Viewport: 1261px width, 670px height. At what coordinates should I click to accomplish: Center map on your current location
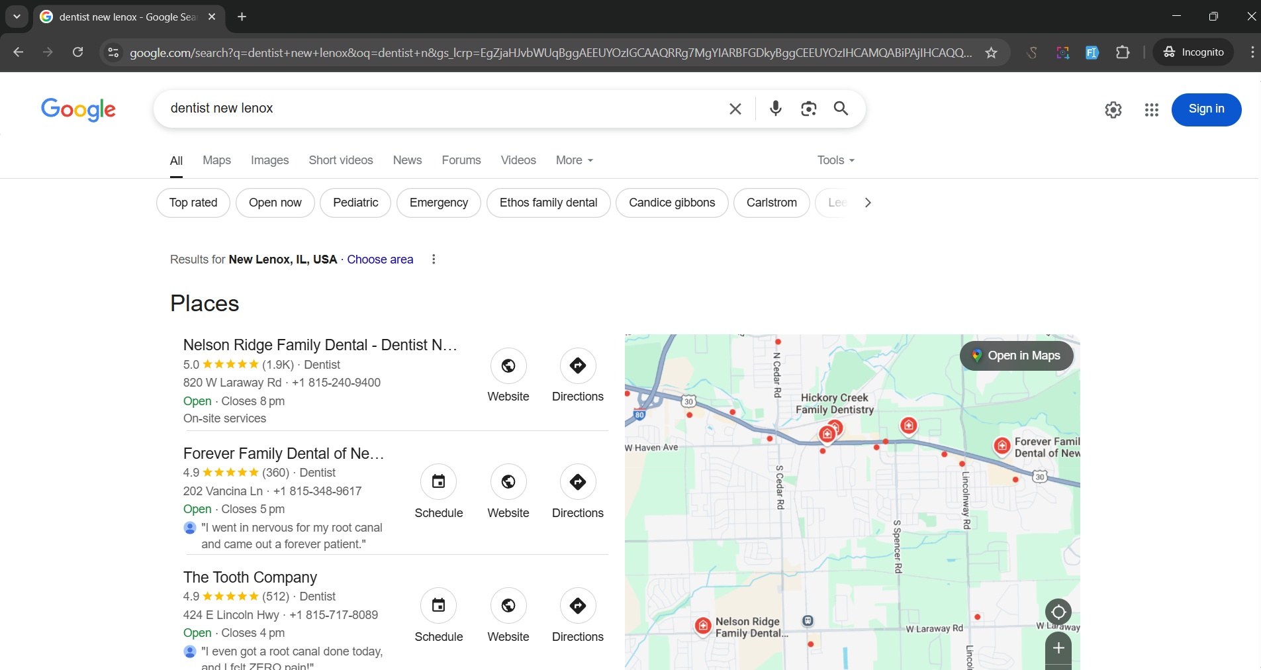[1058, 611]
